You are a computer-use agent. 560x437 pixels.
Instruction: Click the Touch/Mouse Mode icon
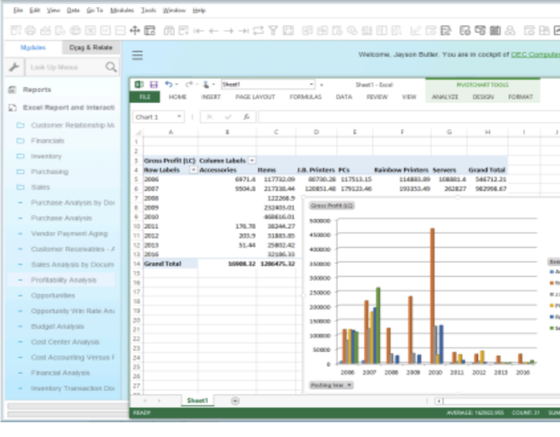pyautogui.click(x=206, y=84)
